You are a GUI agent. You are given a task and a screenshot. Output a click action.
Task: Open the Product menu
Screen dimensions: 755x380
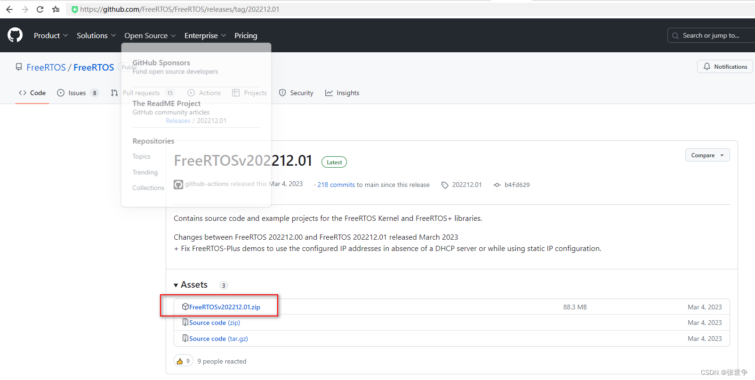pyautogui.click(x=51, y=36)
